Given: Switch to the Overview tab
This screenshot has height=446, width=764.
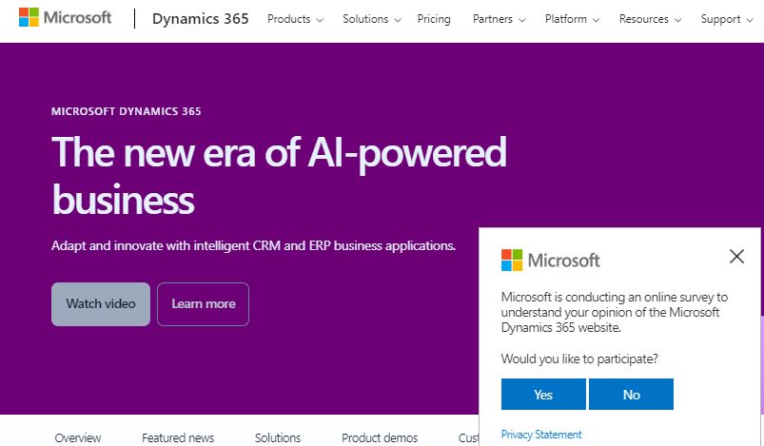Looking at the screenshot, I should (x=78, y=437).
